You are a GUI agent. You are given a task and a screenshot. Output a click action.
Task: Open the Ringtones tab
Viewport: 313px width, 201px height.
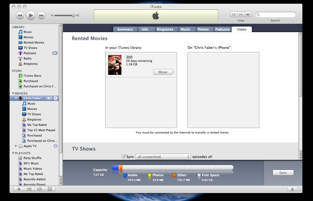(165, 29)
